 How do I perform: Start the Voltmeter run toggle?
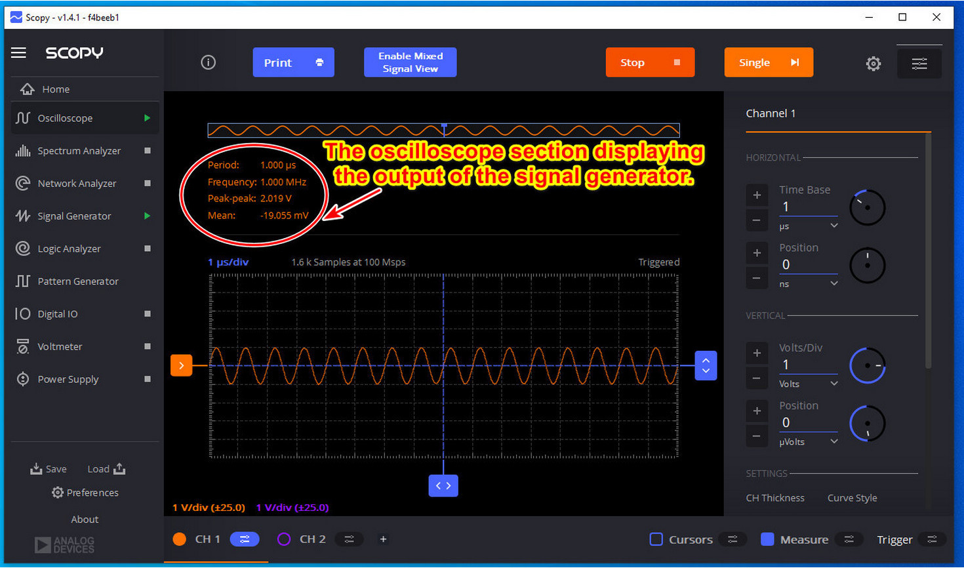(147, 346)
